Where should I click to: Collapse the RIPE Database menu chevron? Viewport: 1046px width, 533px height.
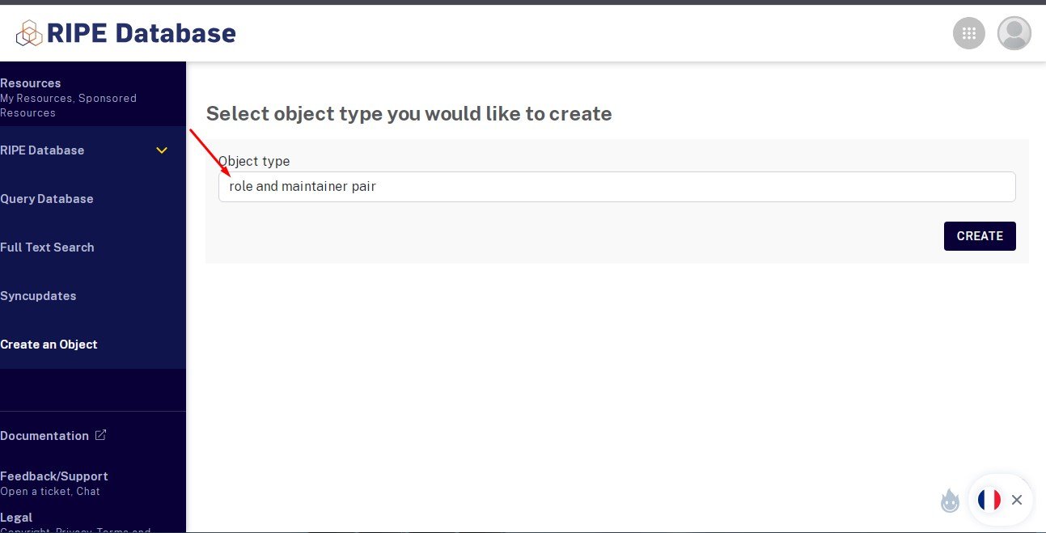click(162, 150)
